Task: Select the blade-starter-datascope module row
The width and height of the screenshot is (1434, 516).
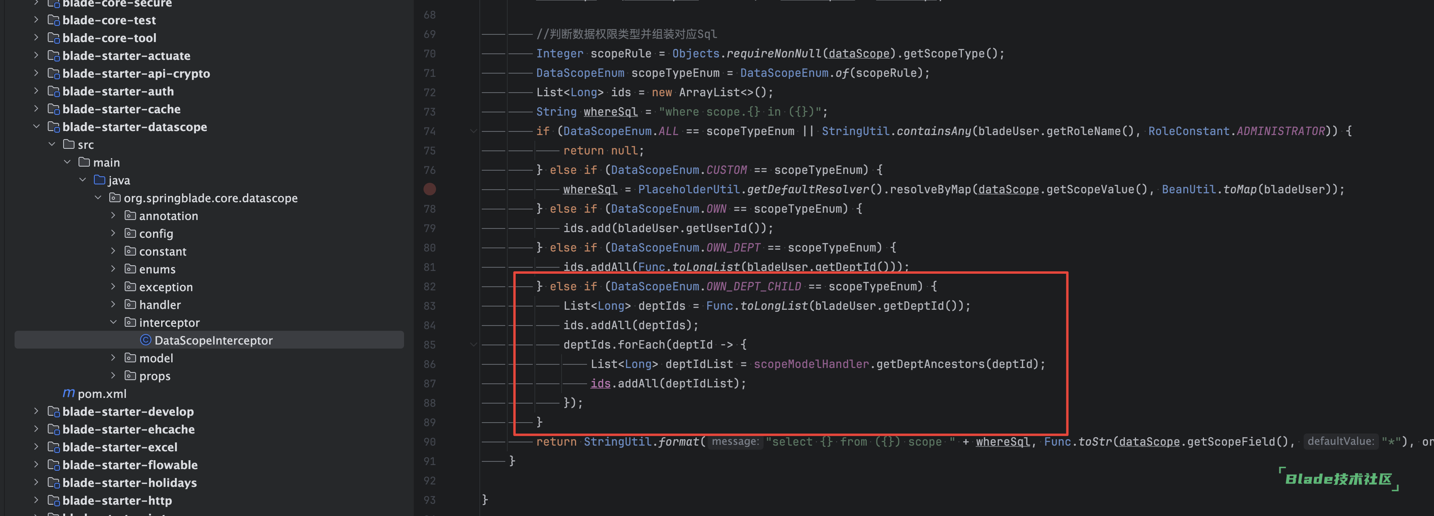Action: tap(209, 127)
